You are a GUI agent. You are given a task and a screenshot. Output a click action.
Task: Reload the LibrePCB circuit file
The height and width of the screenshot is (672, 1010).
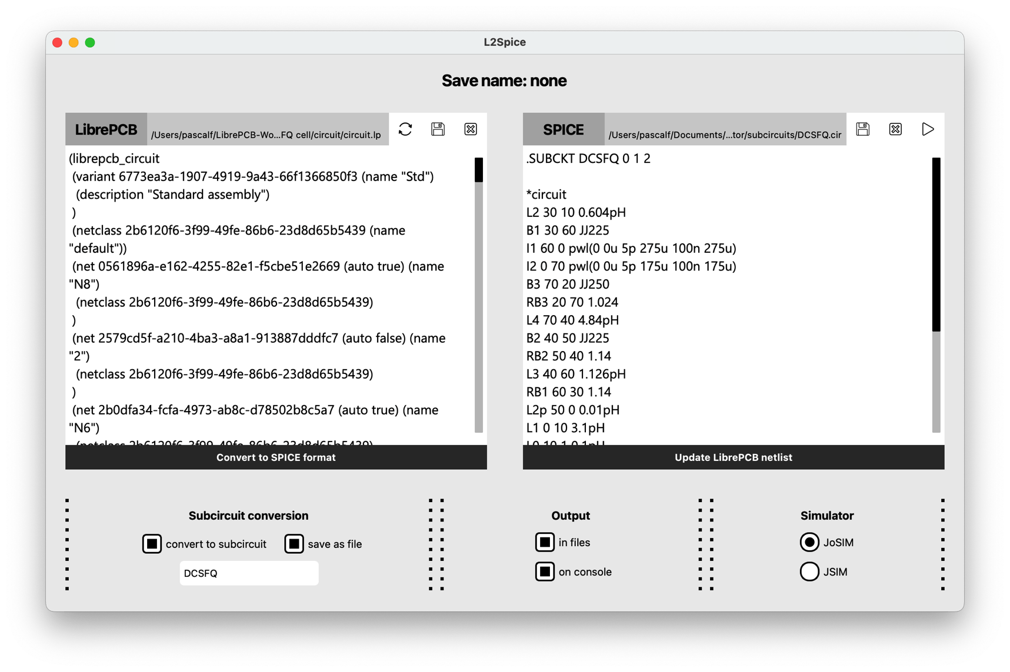pyautogui.click(x=405, y=129)
